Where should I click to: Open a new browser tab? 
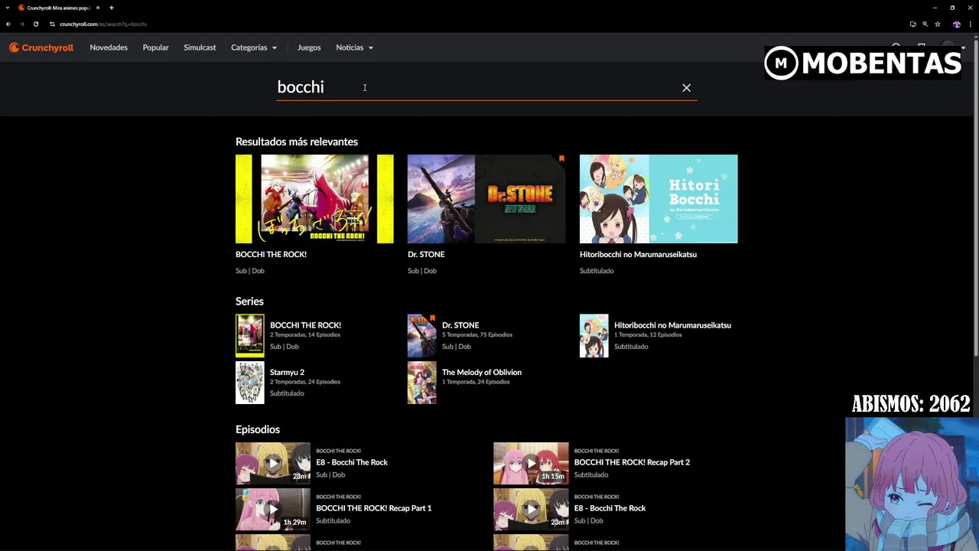point(111,8)
